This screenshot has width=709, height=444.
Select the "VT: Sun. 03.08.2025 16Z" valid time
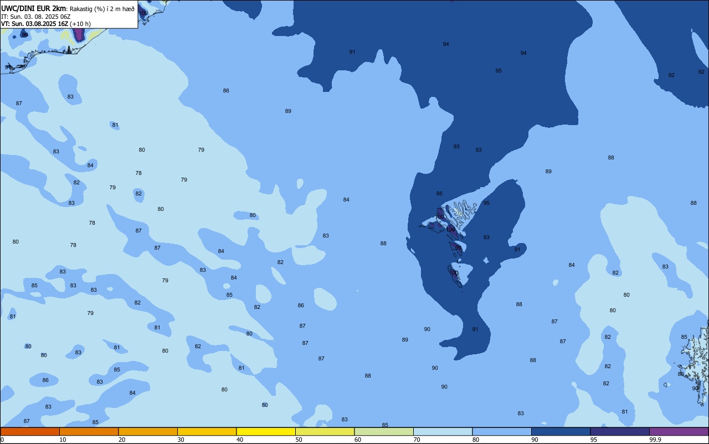[34, 24]
